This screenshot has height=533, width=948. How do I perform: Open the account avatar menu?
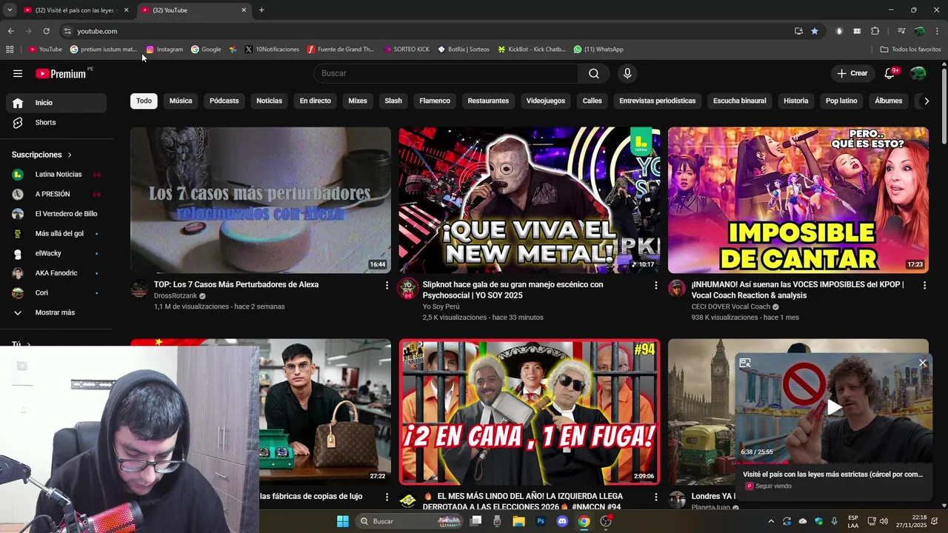tap(918, 73)
